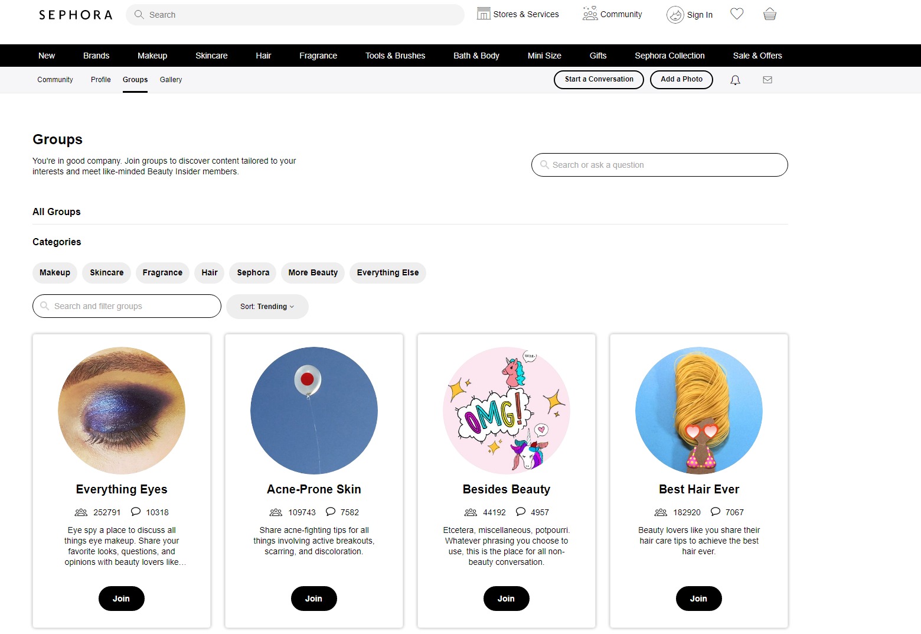
Task: Open Acne-Prone Skin balloon thumbnail
Action: tap(314, 411)
